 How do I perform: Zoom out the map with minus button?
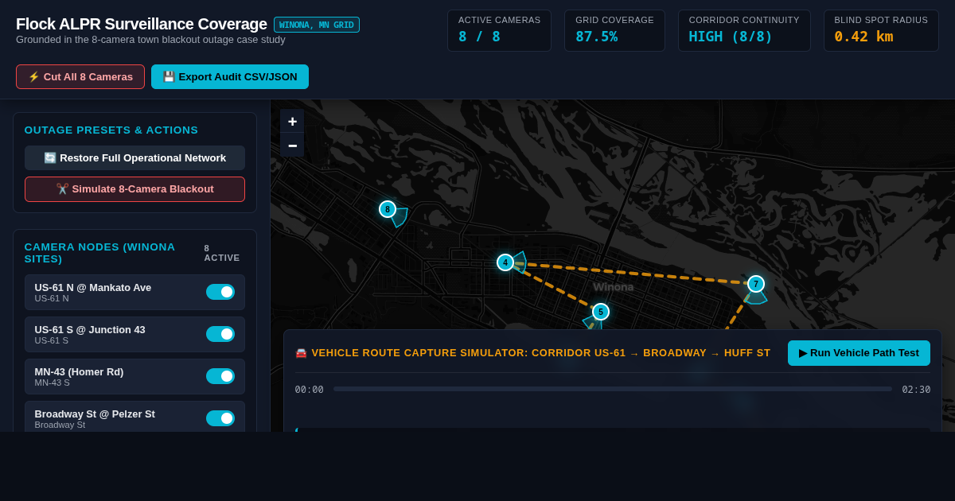click(292, 146)
